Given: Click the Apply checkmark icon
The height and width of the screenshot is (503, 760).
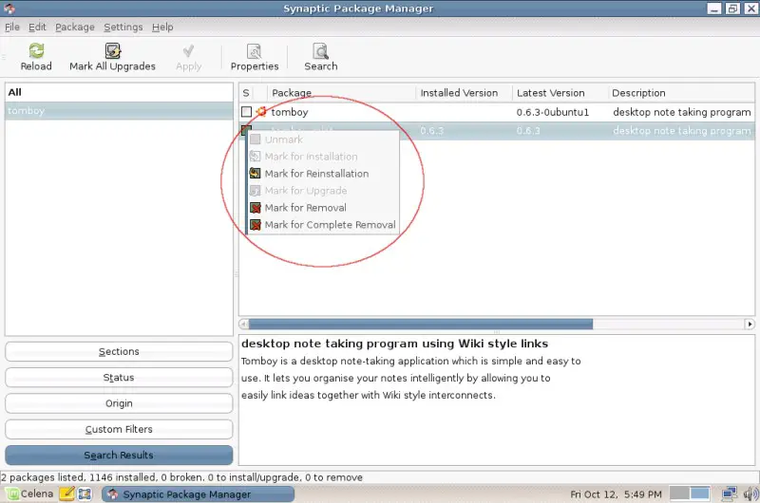Looking at the screenshot, I should point(188,51).
